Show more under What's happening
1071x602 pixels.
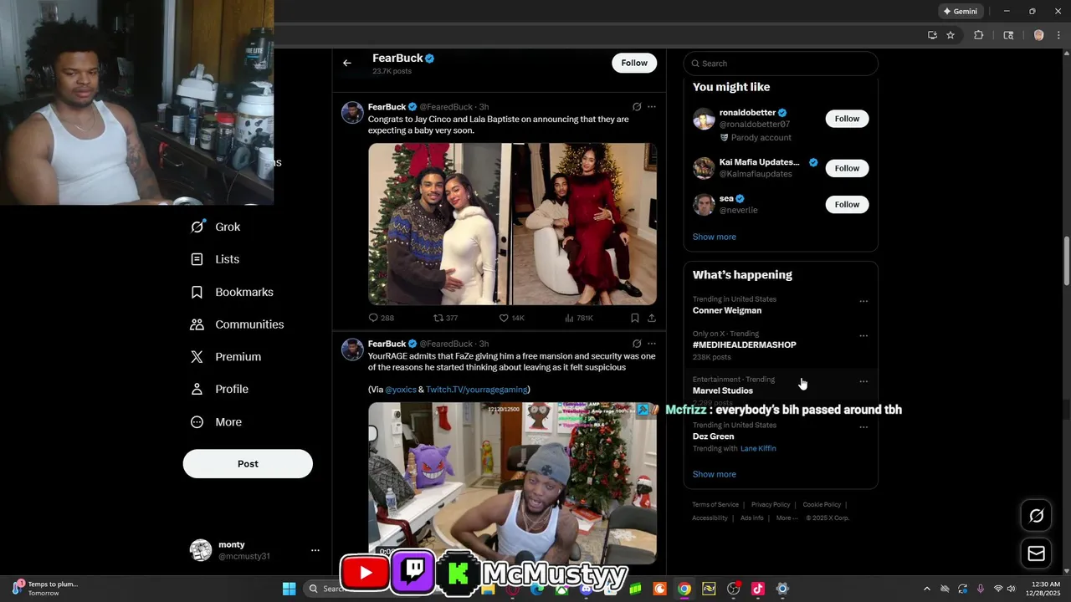tap(714, 474)
